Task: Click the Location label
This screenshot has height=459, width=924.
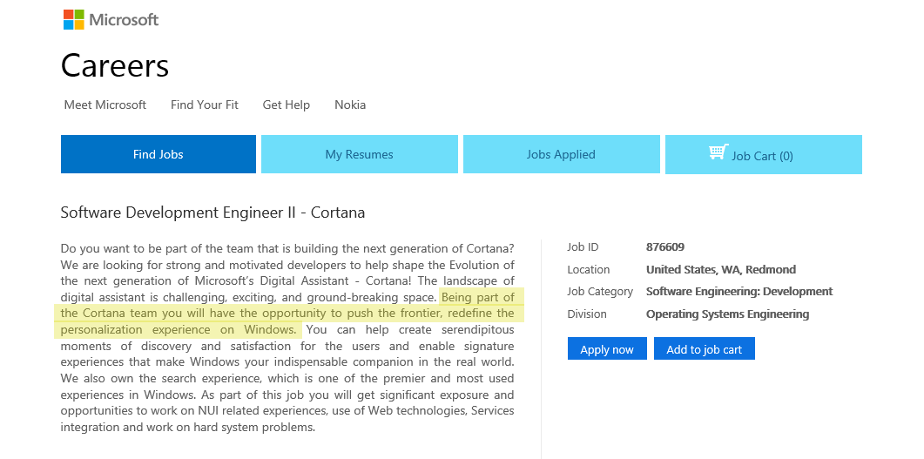Action: point(588,269)
